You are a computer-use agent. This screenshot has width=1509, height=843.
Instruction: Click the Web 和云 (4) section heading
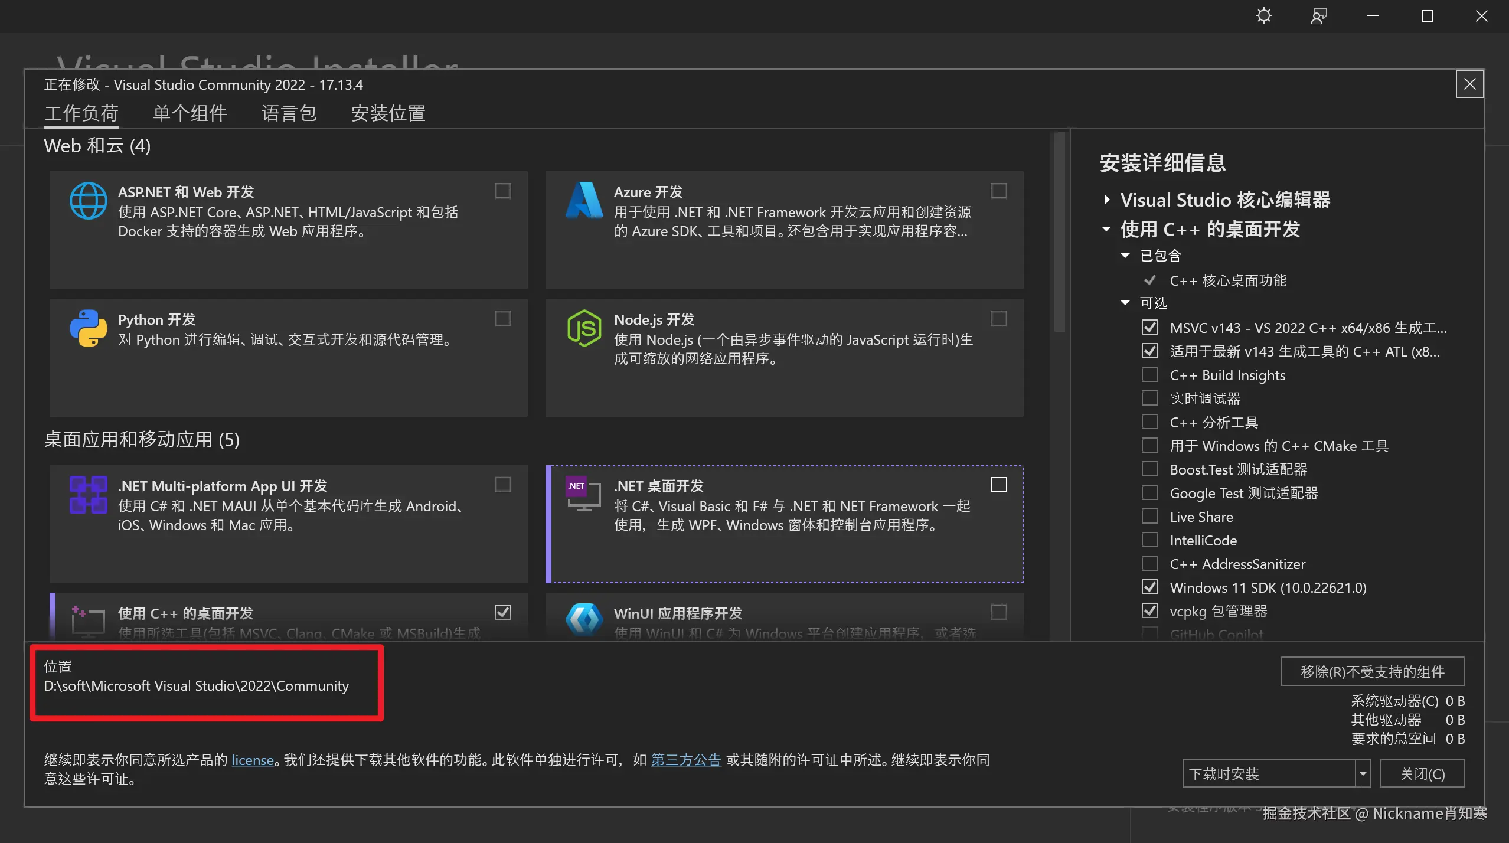(97, 146)
